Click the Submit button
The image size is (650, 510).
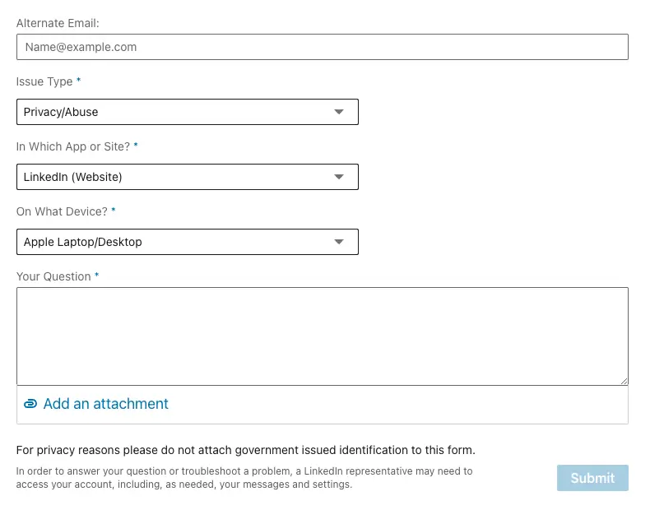click(592, 478)
